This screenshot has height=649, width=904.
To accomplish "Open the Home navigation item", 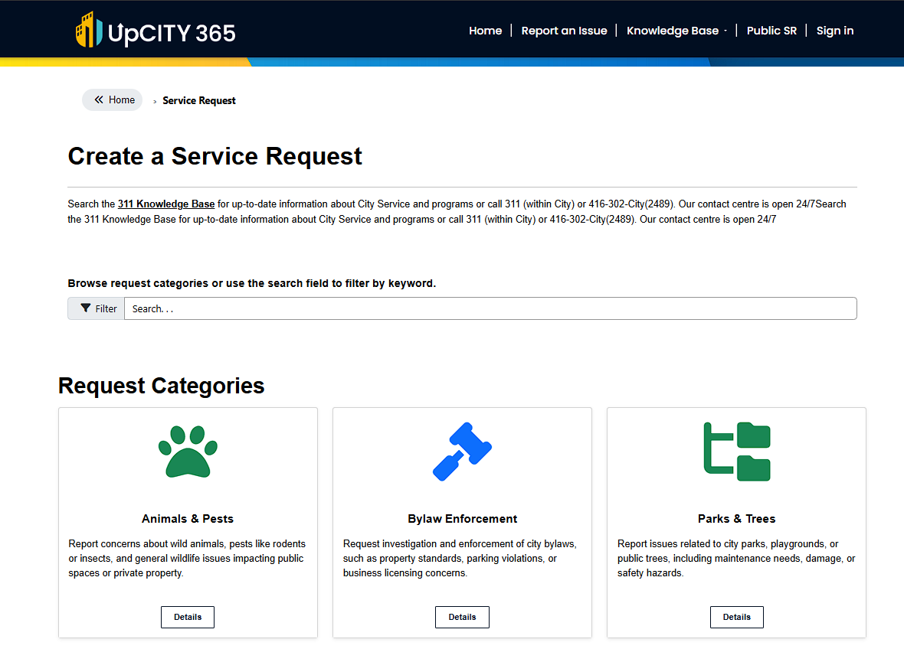I will click(485, 31).
